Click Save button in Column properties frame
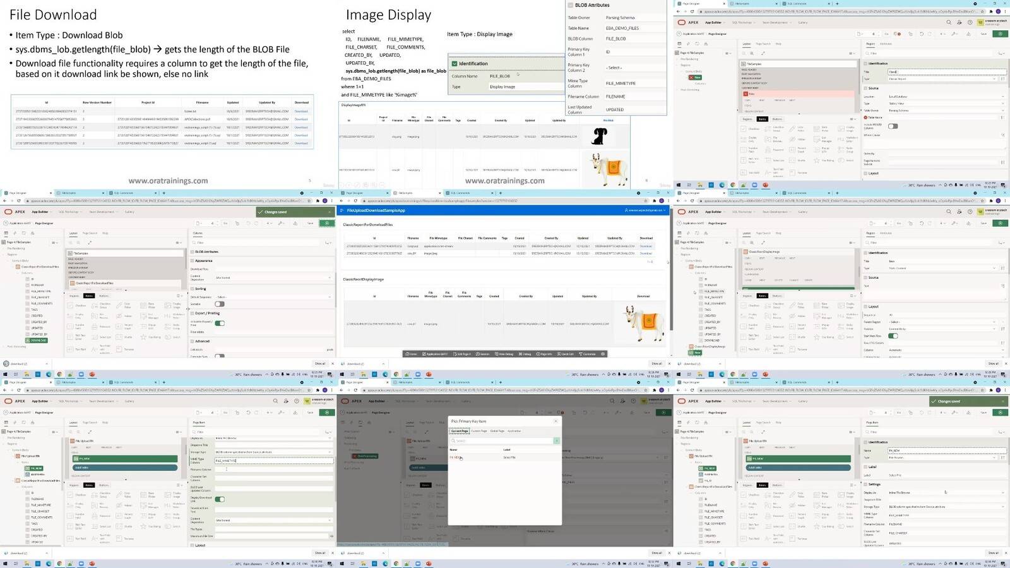 pyautogui.click(x=311, y=223)
